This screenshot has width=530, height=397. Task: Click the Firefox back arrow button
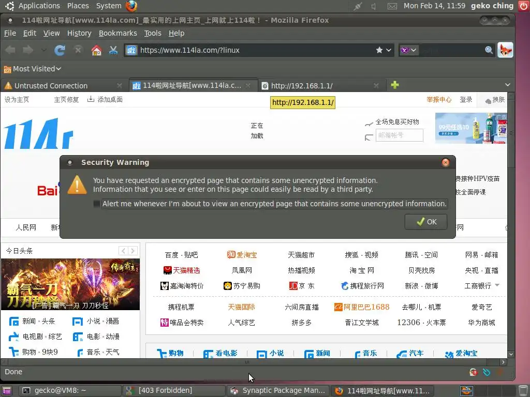pos(10,50)
